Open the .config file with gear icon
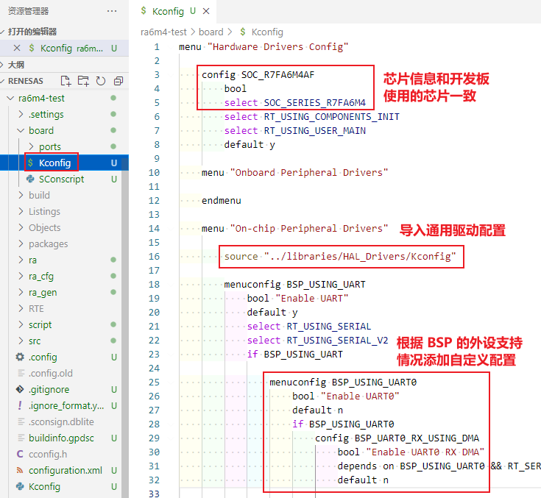This screenshot has height=498, width=541. pos(43,357)
